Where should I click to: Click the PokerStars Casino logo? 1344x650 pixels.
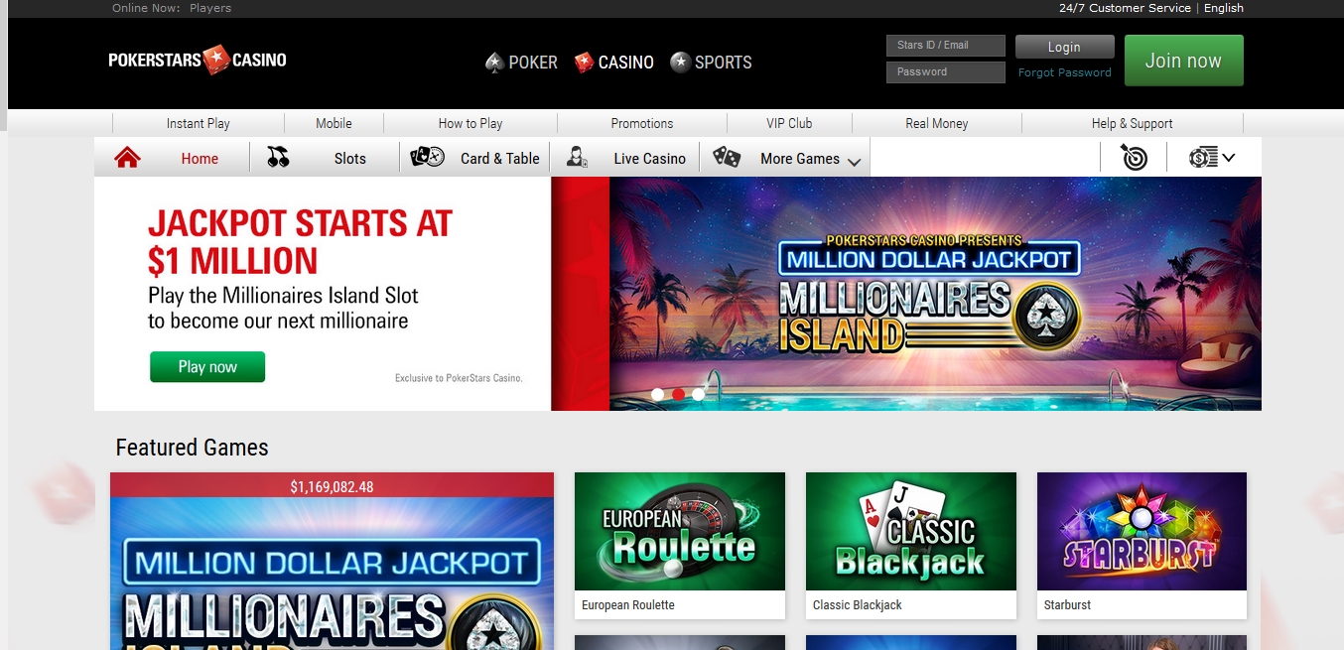[198, 61]
